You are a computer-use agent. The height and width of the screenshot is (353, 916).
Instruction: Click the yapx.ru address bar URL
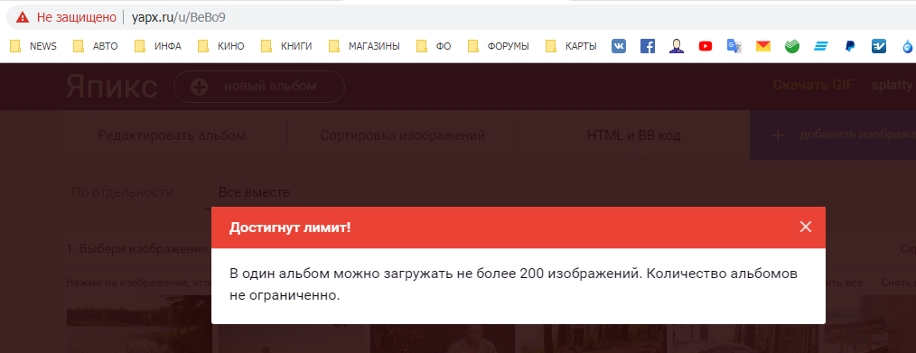click(179, 17)
